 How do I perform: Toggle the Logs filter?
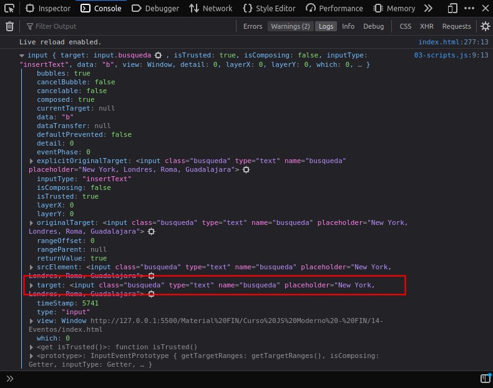[x=326, y=26]
